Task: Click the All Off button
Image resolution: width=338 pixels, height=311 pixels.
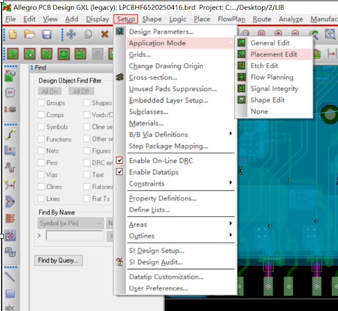Action: click(82, 91)
